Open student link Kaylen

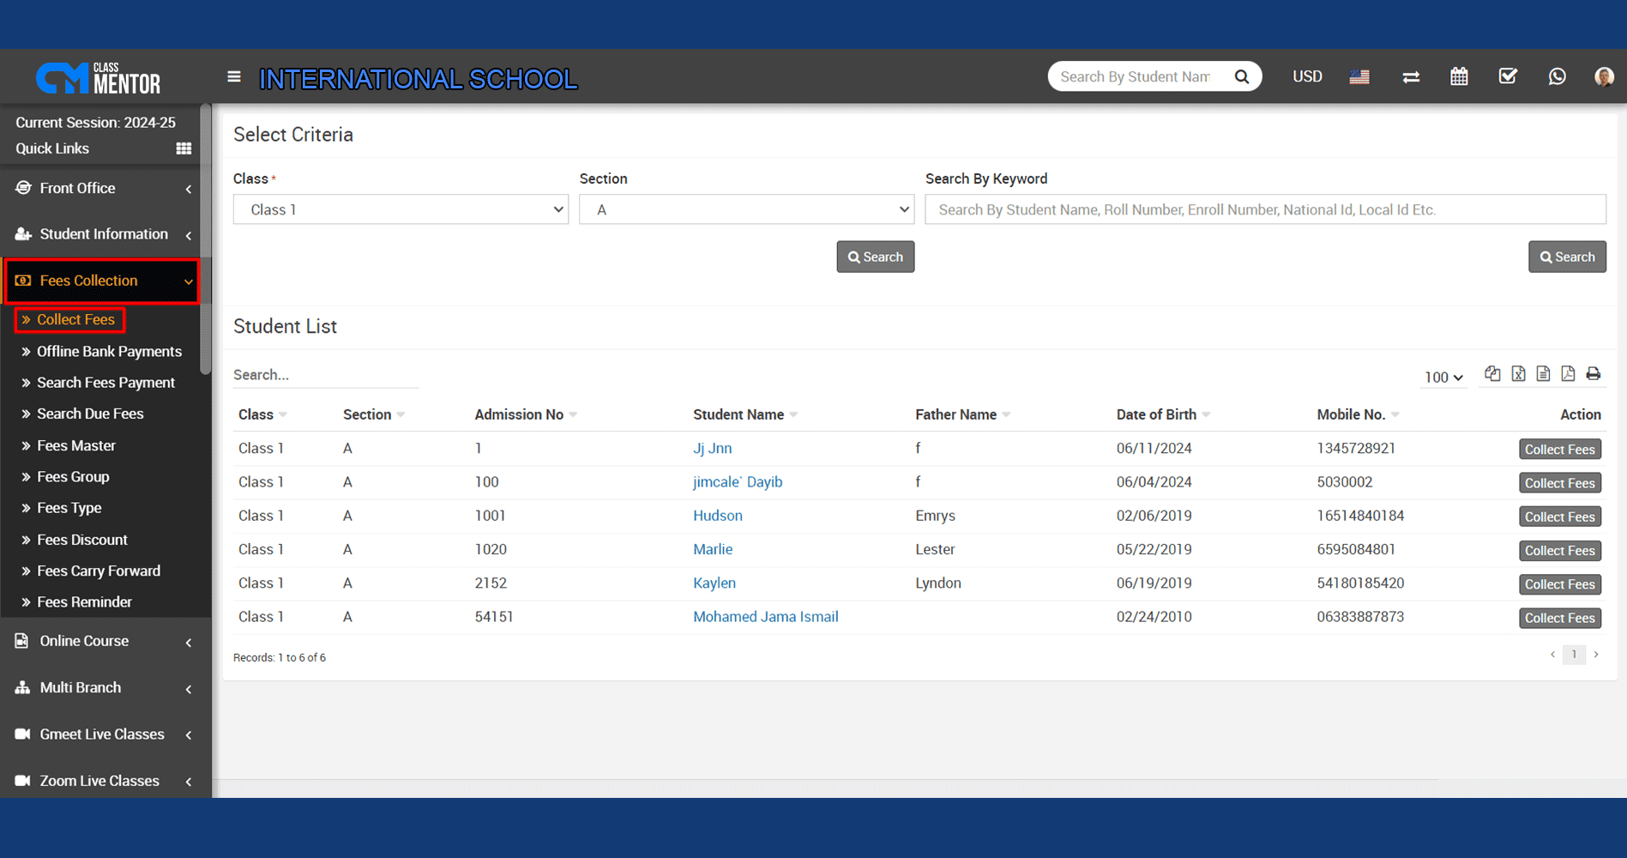tap(714, 583)
